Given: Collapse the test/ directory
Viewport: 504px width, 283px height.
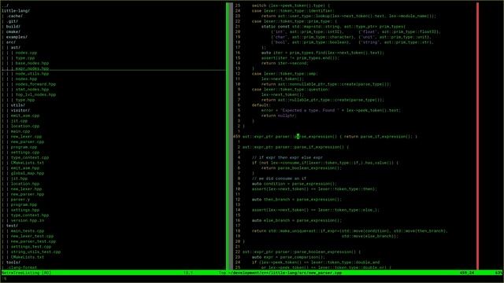Looking at the screenshot, I should click(12, 226).
